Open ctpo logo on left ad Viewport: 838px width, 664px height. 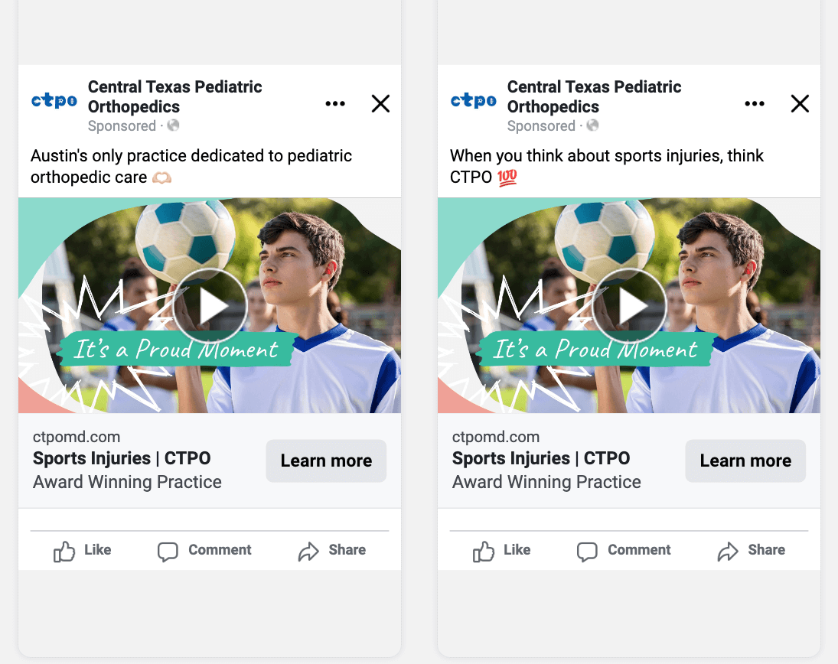click(x=54, y=100)
